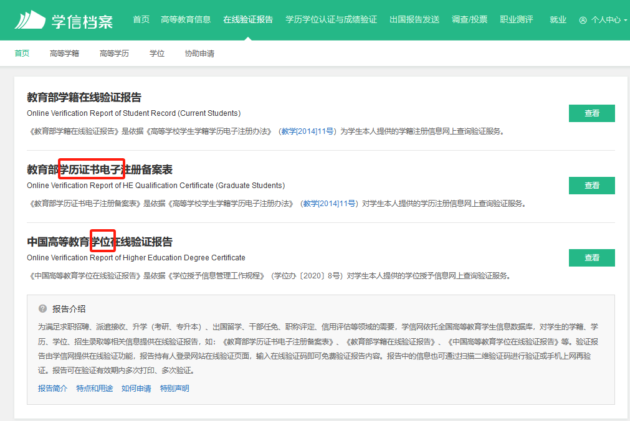Open 出国报告发送 in top navigation
The image size is (630, 421).
point(414,19)
